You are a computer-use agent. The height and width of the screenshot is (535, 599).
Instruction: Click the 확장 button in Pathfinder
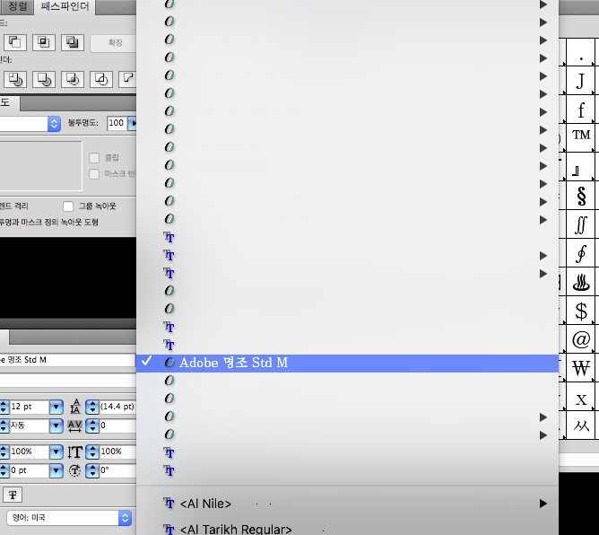pos(115,42)
